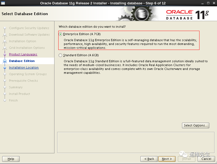Click the 'Finish' step label
The image size is (217, 164).
pos(13,100)
